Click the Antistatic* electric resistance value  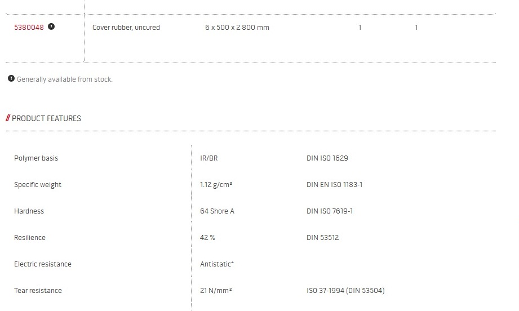217,264
